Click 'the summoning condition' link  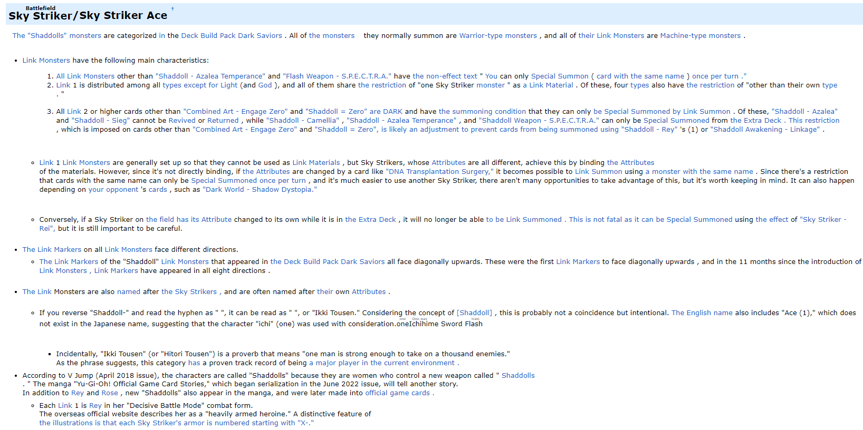point(482,112)
